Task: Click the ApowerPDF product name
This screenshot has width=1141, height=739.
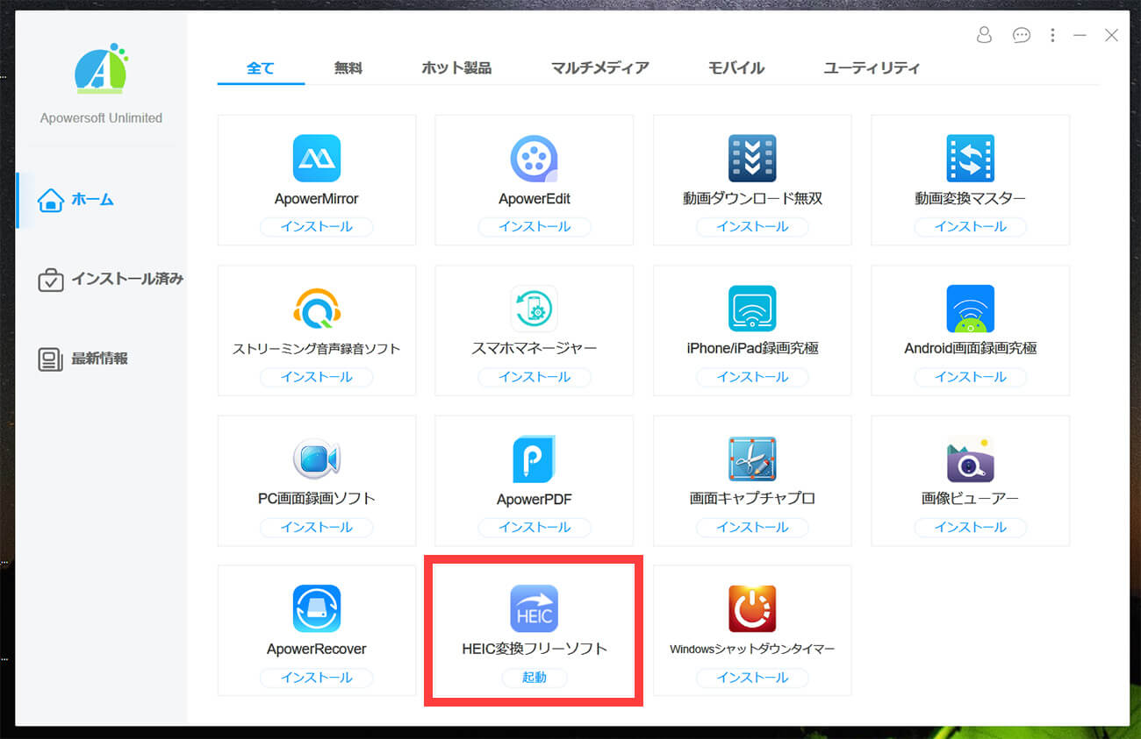Action: (x=534, y=500)
